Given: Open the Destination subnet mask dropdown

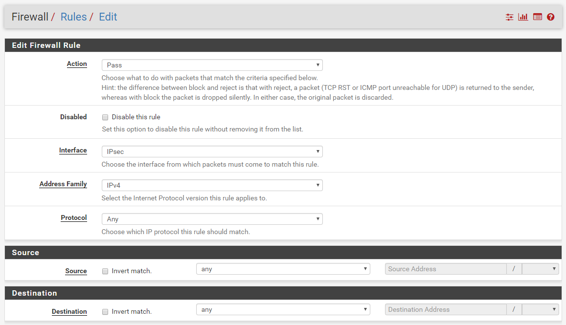Looking at the screenshot, I should pos(541,309).
